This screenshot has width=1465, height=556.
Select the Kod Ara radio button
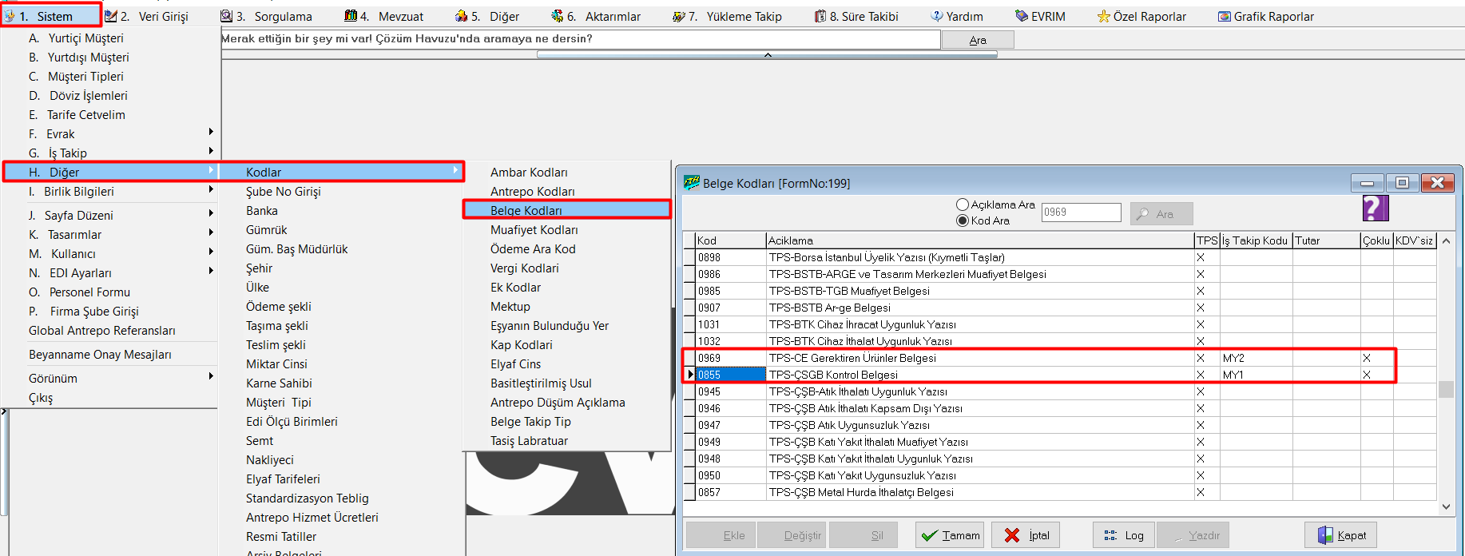[x=963, y=220]
